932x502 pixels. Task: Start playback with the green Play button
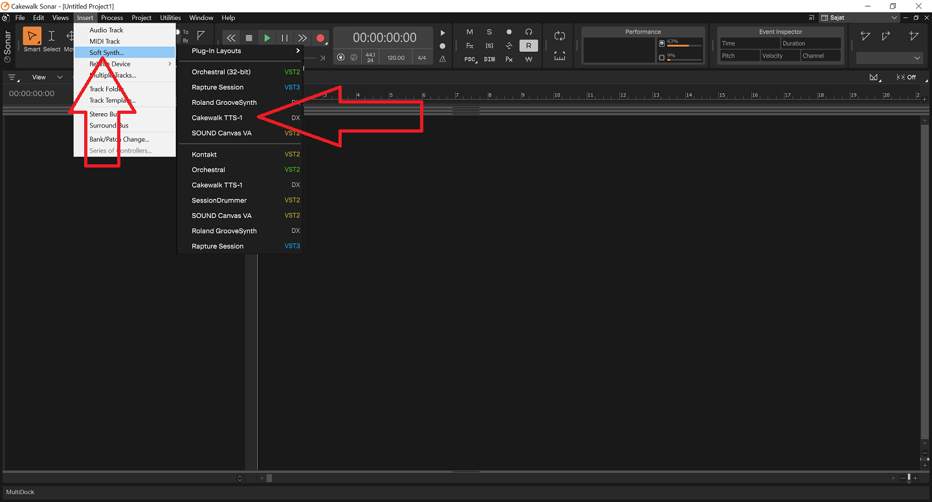[x=267, y=38]
